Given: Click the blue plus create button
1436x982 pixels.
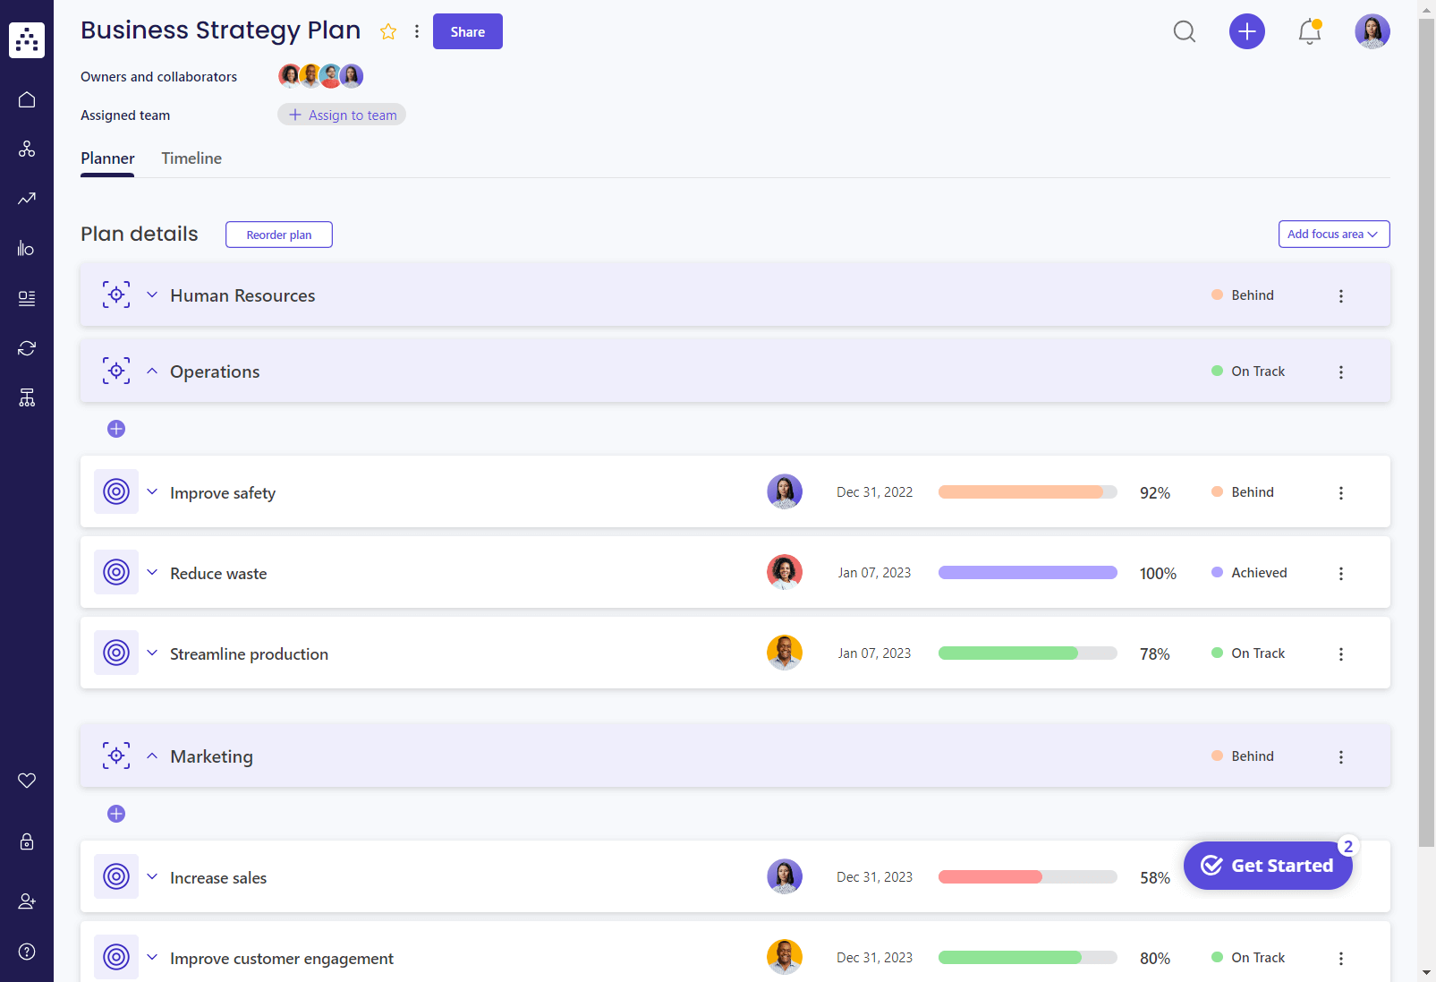Looking at the screenshot, I should coord(1246,32).
